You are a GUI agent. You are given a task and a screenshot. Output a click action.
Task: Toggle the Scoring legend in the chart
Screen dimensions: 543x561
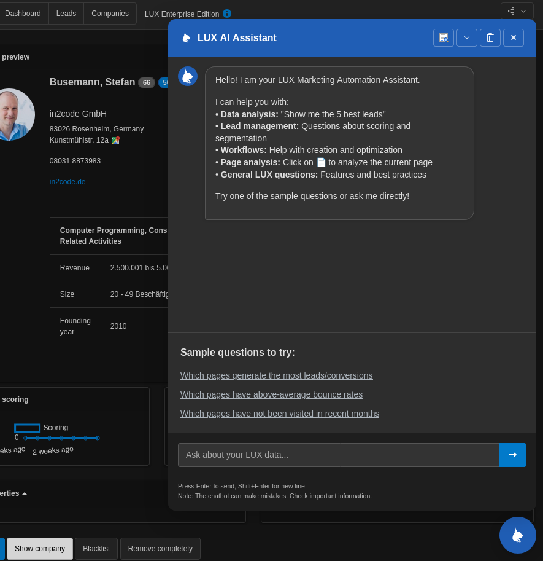(x=28, y=428)
